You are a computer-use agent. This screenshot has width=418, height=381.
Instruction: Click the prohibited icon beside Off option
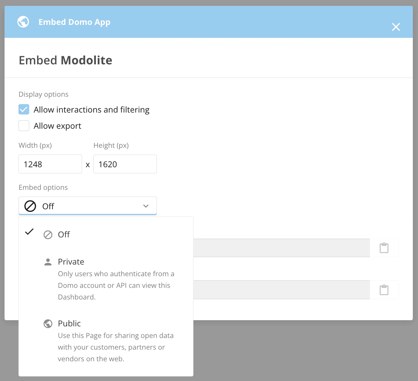pos(48,234)
